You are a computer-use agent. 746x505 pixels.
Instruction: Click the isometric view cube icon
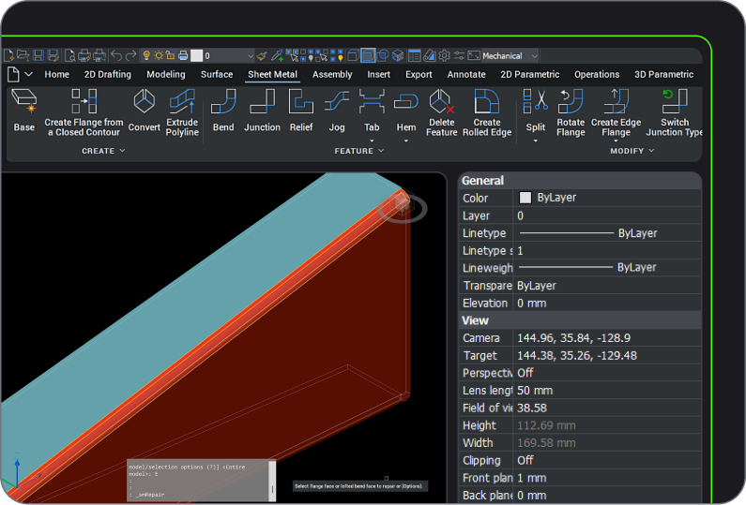(x=398, y=55)
